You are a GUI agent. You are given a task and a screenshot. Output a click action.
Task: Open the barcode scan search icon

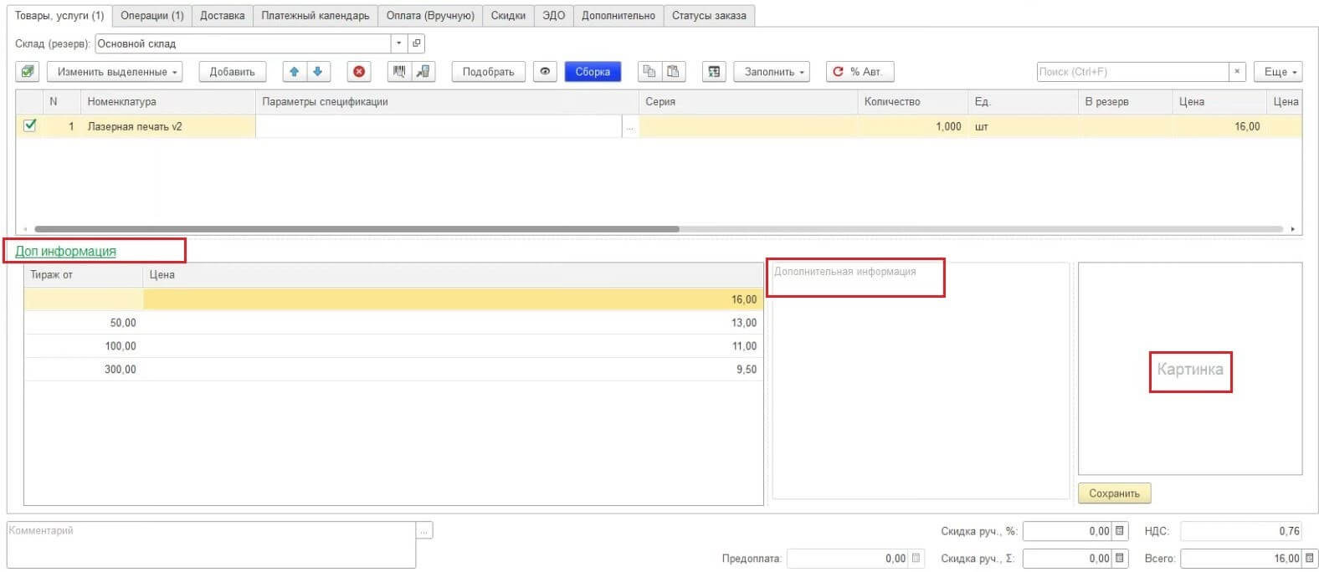pos(399,72)
